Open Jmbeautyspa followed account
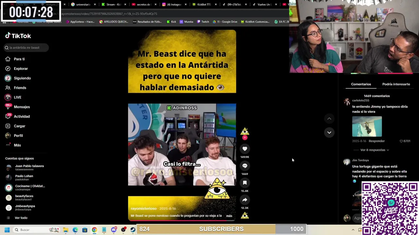The image size is (419, 235). 20,208
